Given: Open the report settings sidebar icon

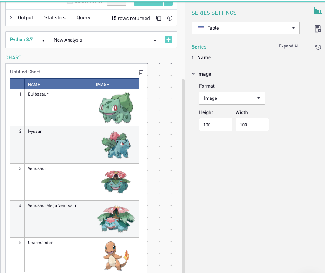Looking at the screenshot, I should (x=318, y=29).
